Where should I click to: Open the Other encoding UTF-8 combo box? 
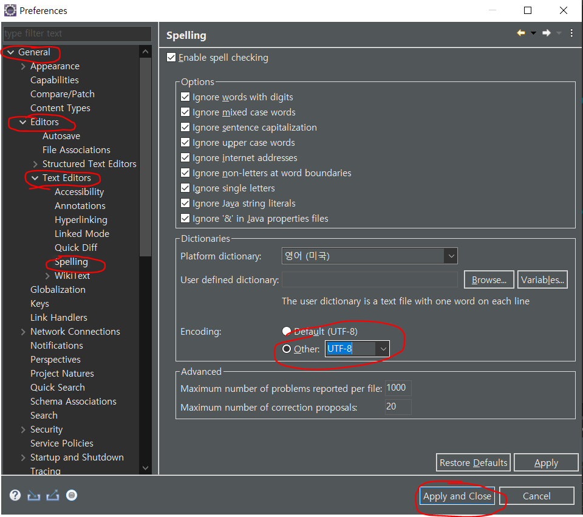click(x=357, y=349)
